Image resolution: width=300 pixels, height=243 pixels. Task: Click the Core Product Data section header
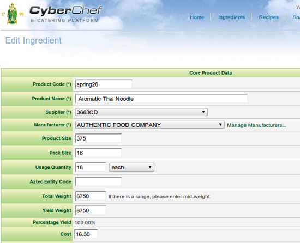[x=211, y=73]
